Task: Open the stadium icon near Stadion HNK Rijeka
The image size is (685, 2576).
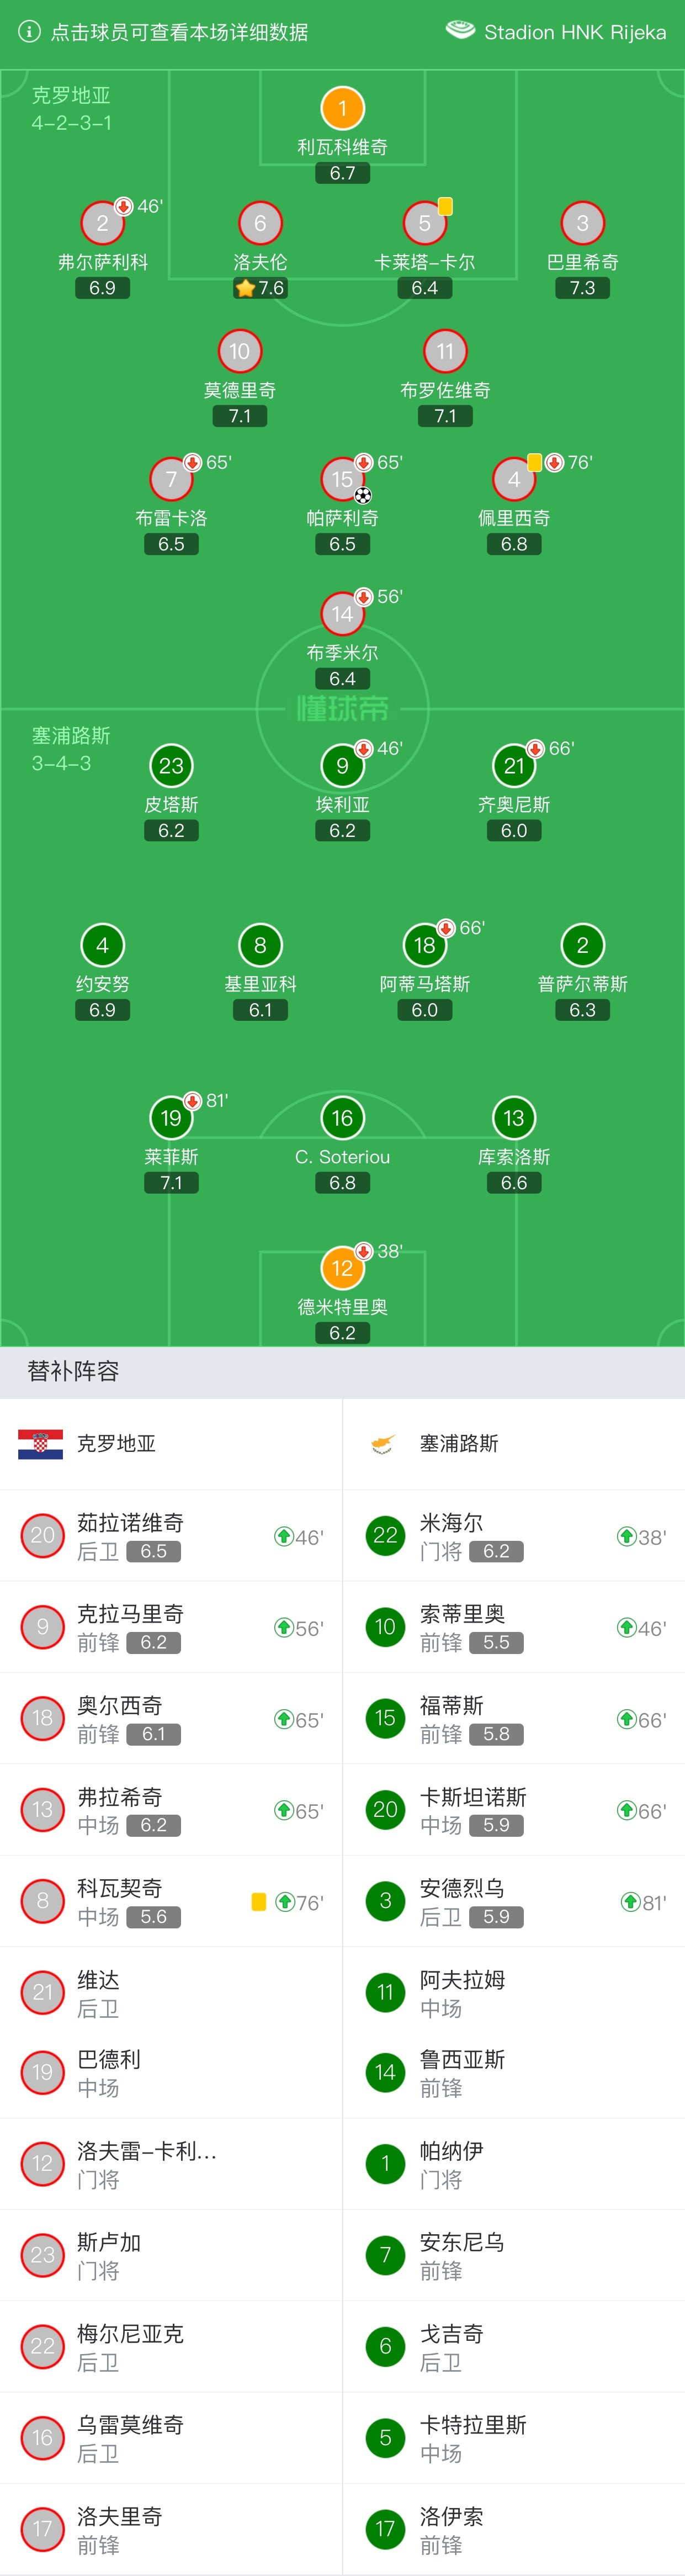Action: coord(460,31)
